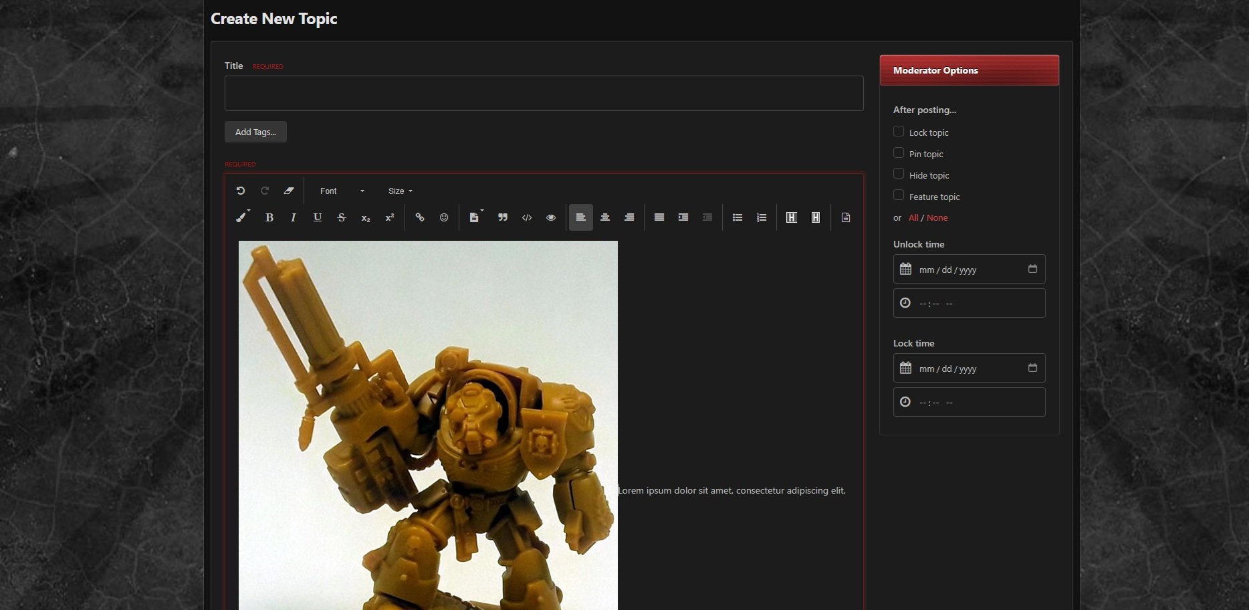Open Unlock time date picker calendar
This screenshot has width=1249, height=610.
click(x=1032, y=269)
